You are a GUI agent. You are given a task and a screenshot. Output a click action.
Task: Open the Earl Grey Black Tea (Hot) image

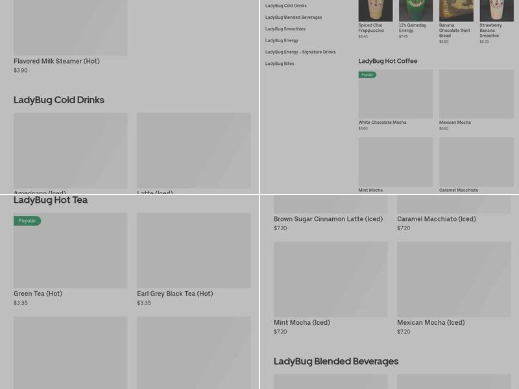click(x=193, y=250)
